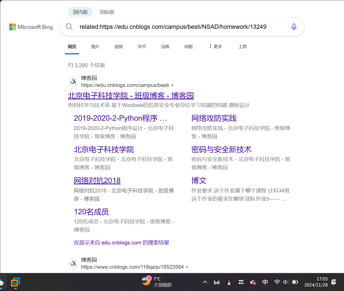Screen dimensions: 344x291
Task: Open the 2019-2020-2-Python程序 sublink
Action: (x=120, y=118)
